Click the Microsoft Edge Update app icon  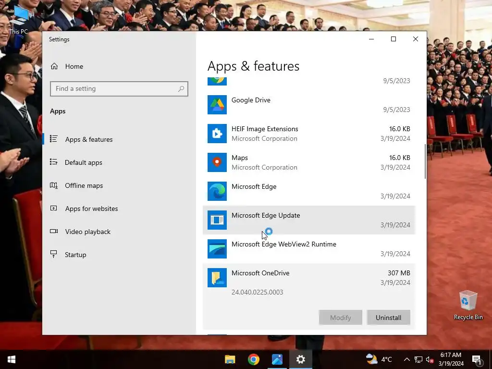click(217, 220)
